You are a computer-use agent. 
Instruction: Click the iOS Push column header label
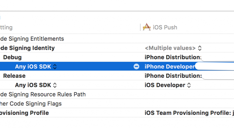click(165, 27)
